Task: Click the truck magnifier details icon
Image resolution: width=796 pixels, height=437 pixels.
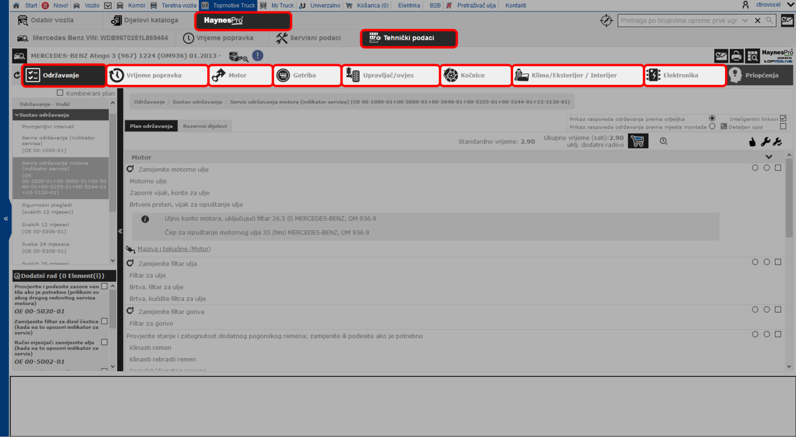Action: pyautogui.click(x=238, y=56)
